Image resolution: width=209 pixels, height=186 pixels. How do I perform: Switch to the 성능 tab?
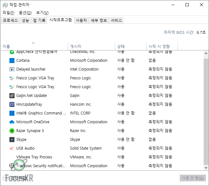[x=25, y=20]
